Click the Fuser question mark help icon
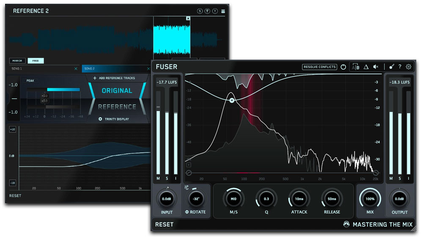 click(400, 67)
